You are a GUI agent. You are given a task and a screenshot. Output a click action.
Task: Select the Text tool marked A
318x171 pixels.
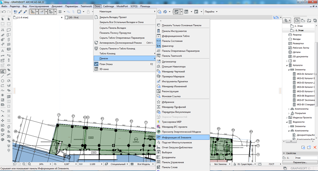click(x=2, y=50)
